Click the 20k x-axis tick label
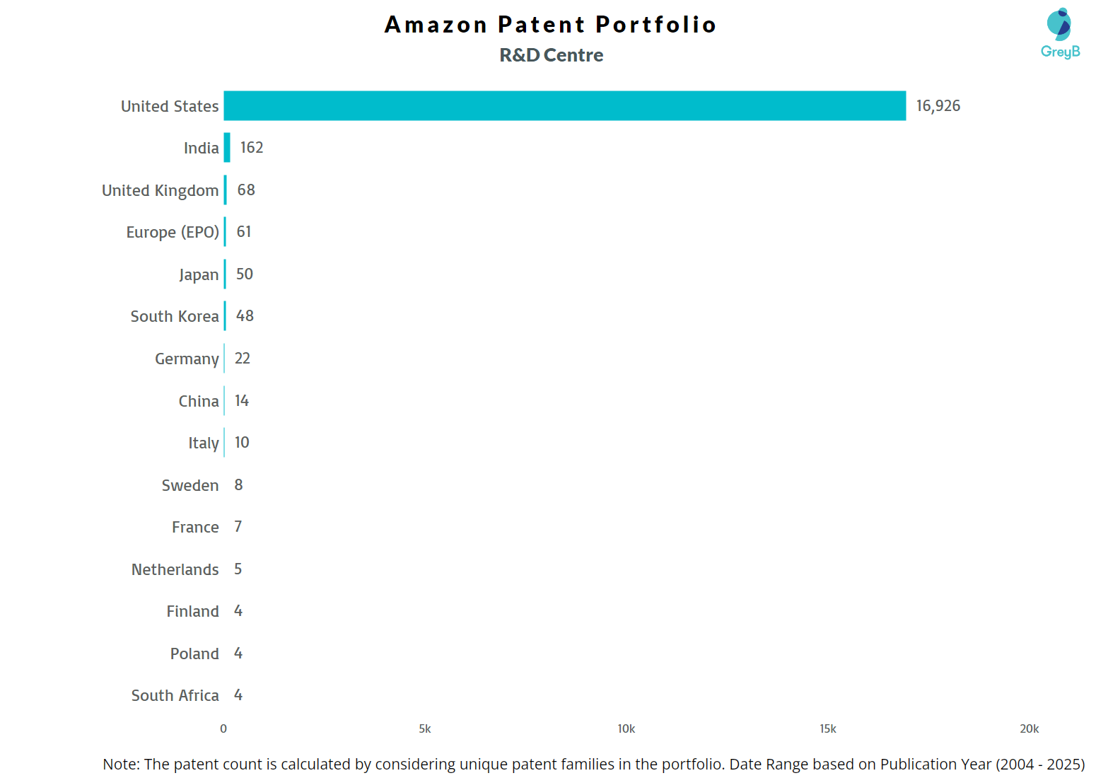The image size is (1096, 778). 1029,729
